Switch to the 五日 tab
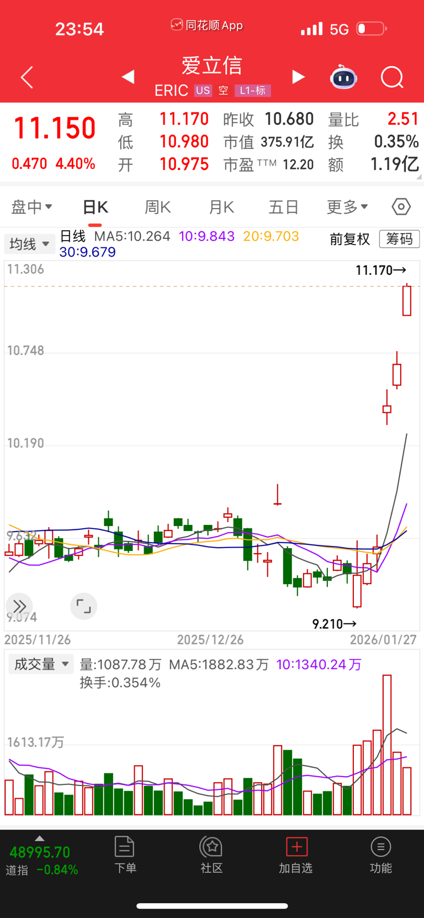The height and width of the screenshot is (918, 424). [x=284, y=207]
